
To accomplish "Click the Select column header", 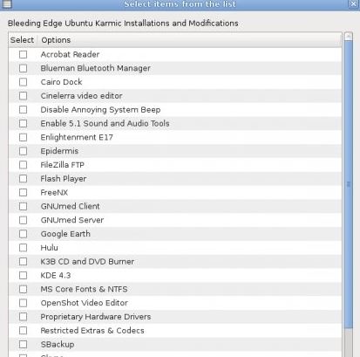I will point(23,40).
